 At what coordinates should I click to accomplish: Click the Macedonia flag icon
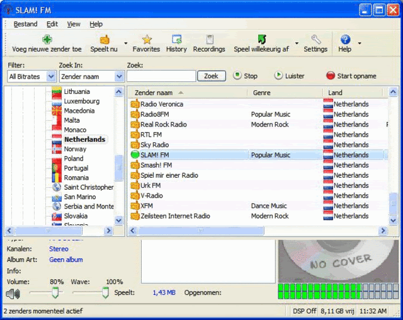pos(57,111)
